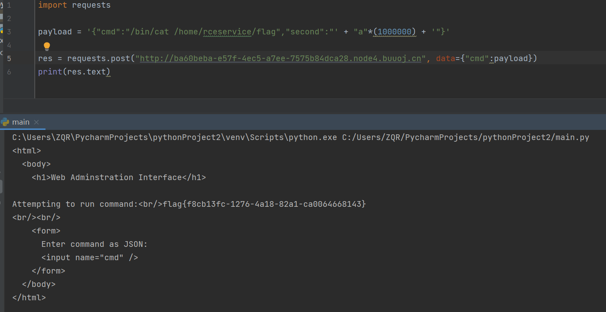606x312 pixels.
Task: Click the 1000000 number in payload line
Action: coord(395,32)
